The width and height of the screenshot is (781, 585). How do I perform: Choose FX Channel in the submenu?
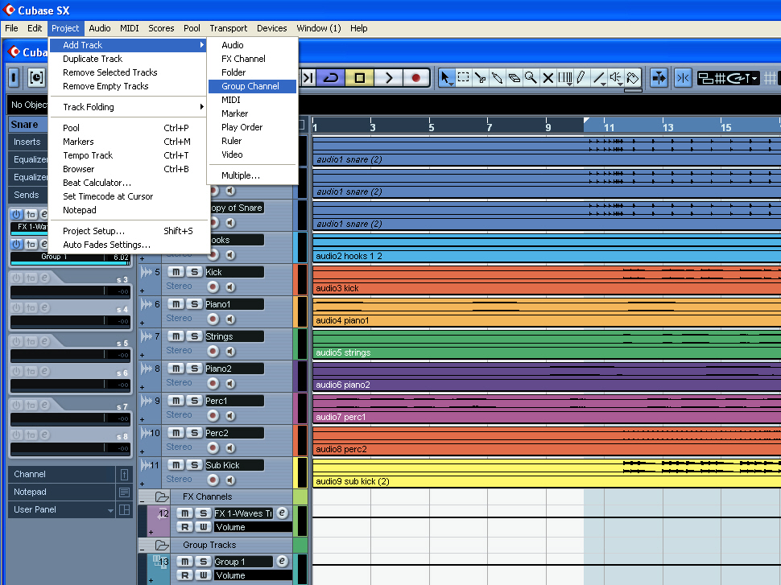(252, 59)
